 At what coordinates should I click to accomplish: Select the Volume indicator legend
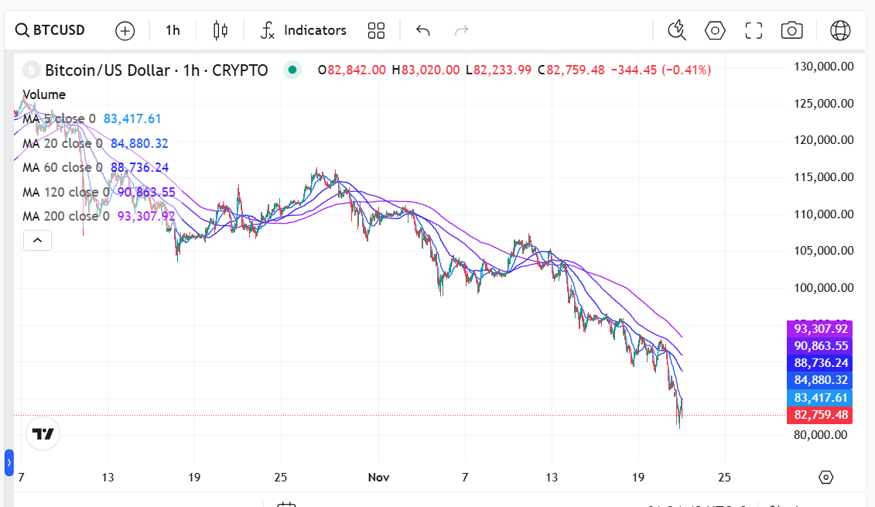click(x=44, y=94)
